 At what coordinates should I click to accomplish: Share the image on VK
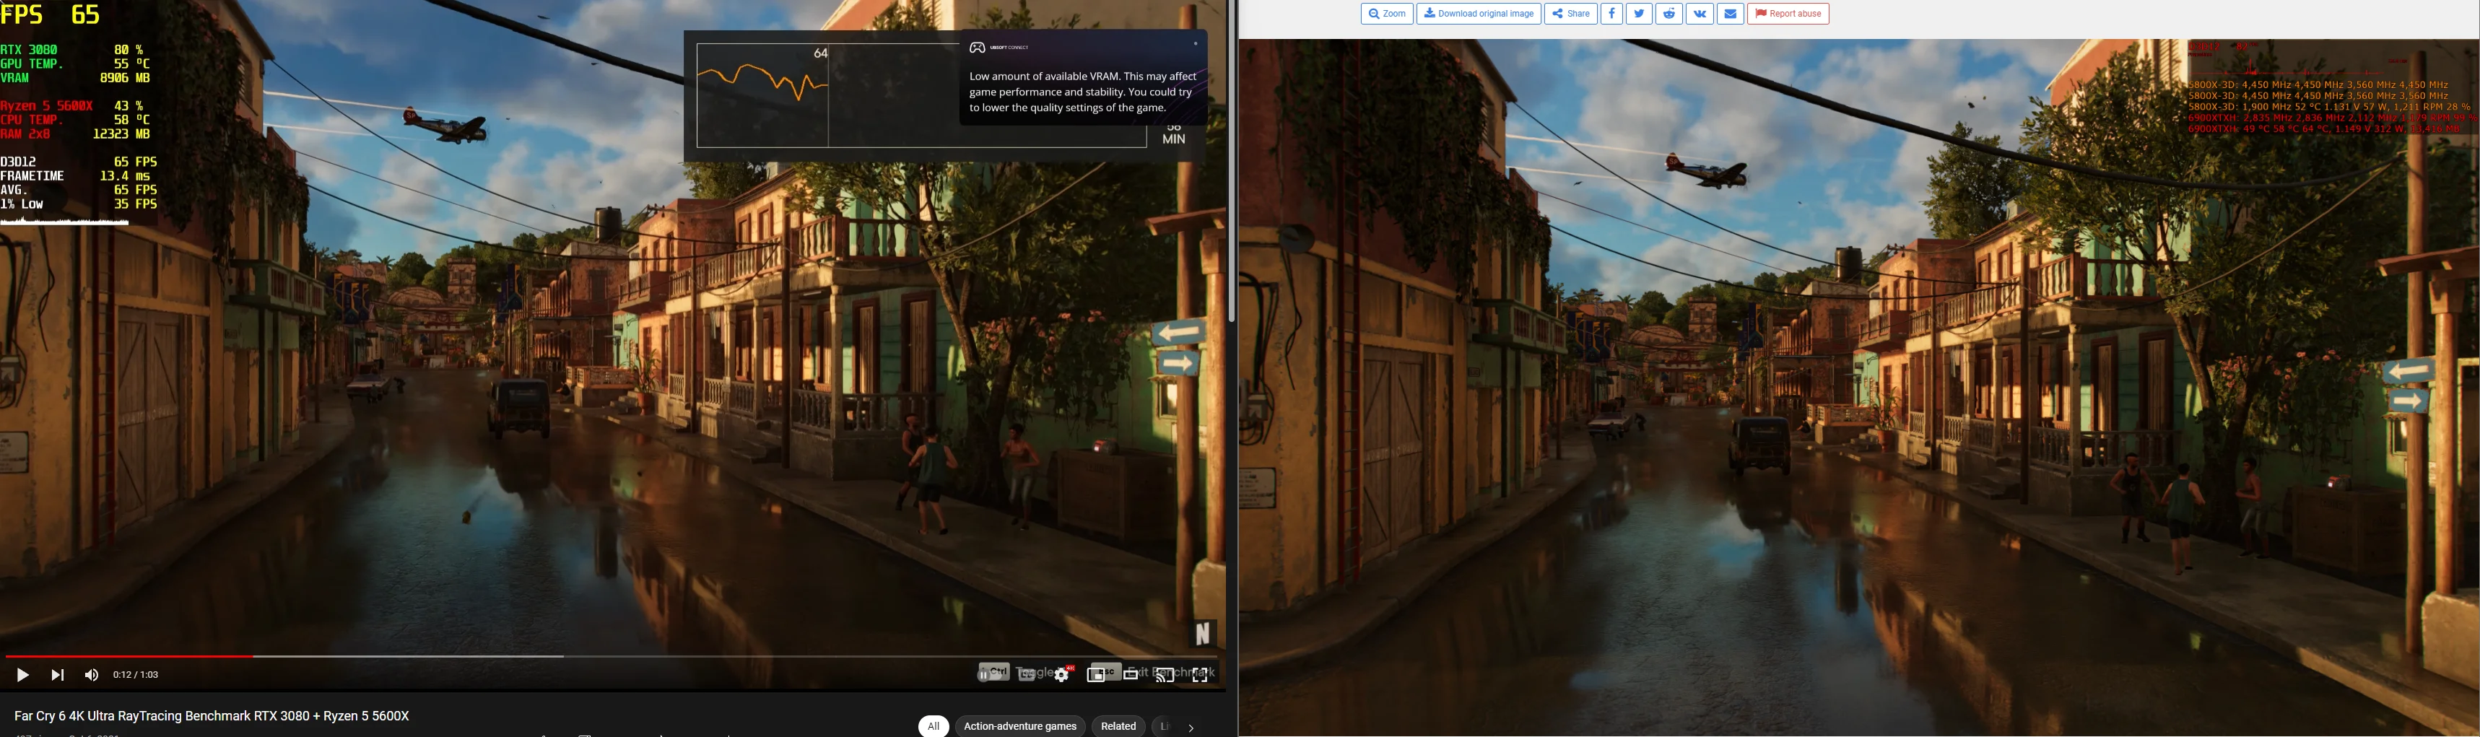(x=1700, y=14)
